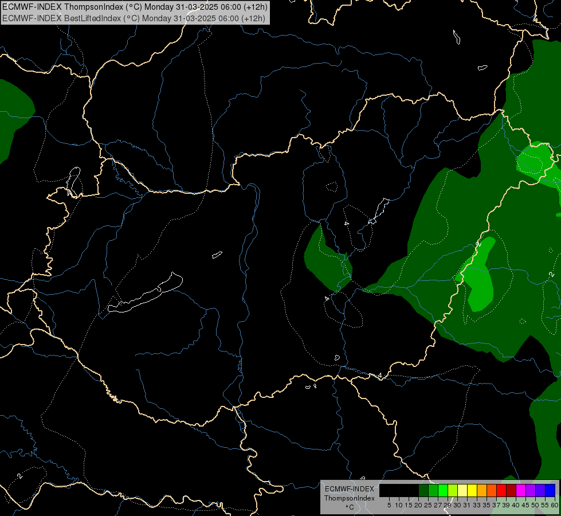The width and height of the screenshot is (561, 516).
Task: Click the legend title ECMWF-INDEX
Action: (350, 489)
